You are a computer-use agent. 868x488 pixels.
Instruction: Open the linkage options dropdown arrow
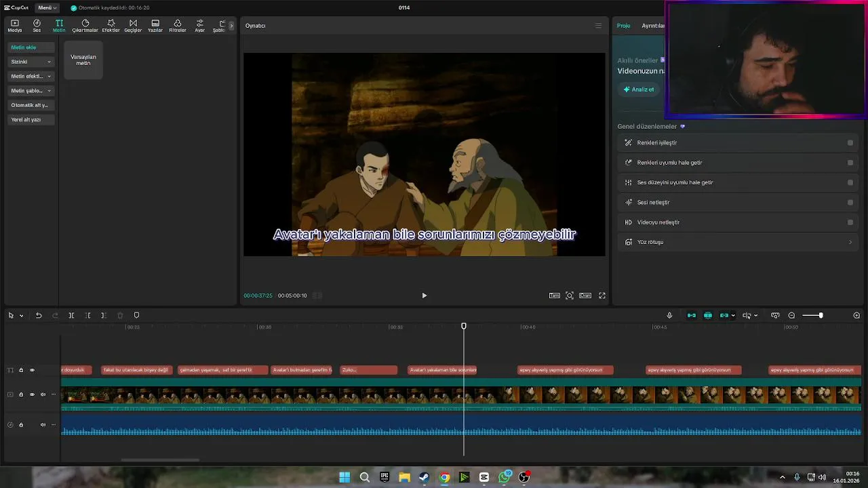pos(733,316)
